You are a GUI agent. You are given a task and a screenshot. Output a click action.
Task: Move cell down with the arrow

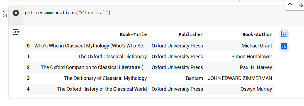301,5
